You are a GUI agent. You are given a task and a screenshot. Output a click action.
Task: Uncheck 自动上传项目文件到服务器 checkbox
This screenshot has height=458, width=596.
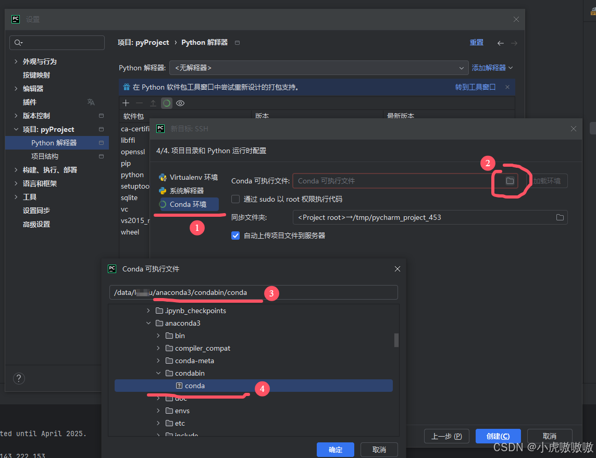235,236
